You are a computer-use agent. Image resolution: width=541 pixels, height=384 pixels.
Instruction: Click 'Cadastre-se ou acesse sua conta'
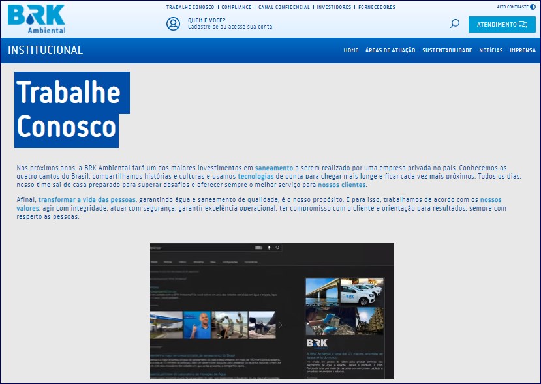pyautogui.click(x=230, y=27)
